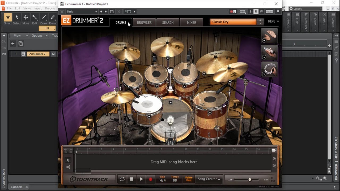Click the Sign 4/4 time signature
Screen dimensions: 340x191
click(163, 179)
